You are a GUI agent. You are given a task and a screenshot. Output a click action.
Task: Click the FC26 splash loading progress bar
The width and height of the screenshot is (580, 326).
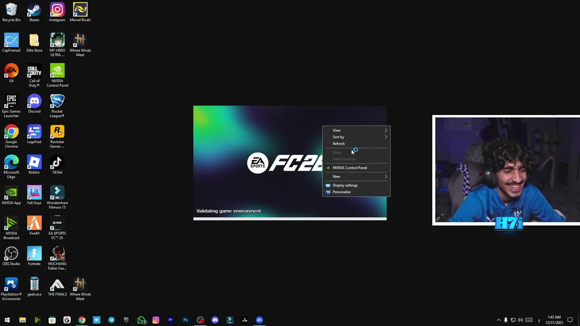290,219
